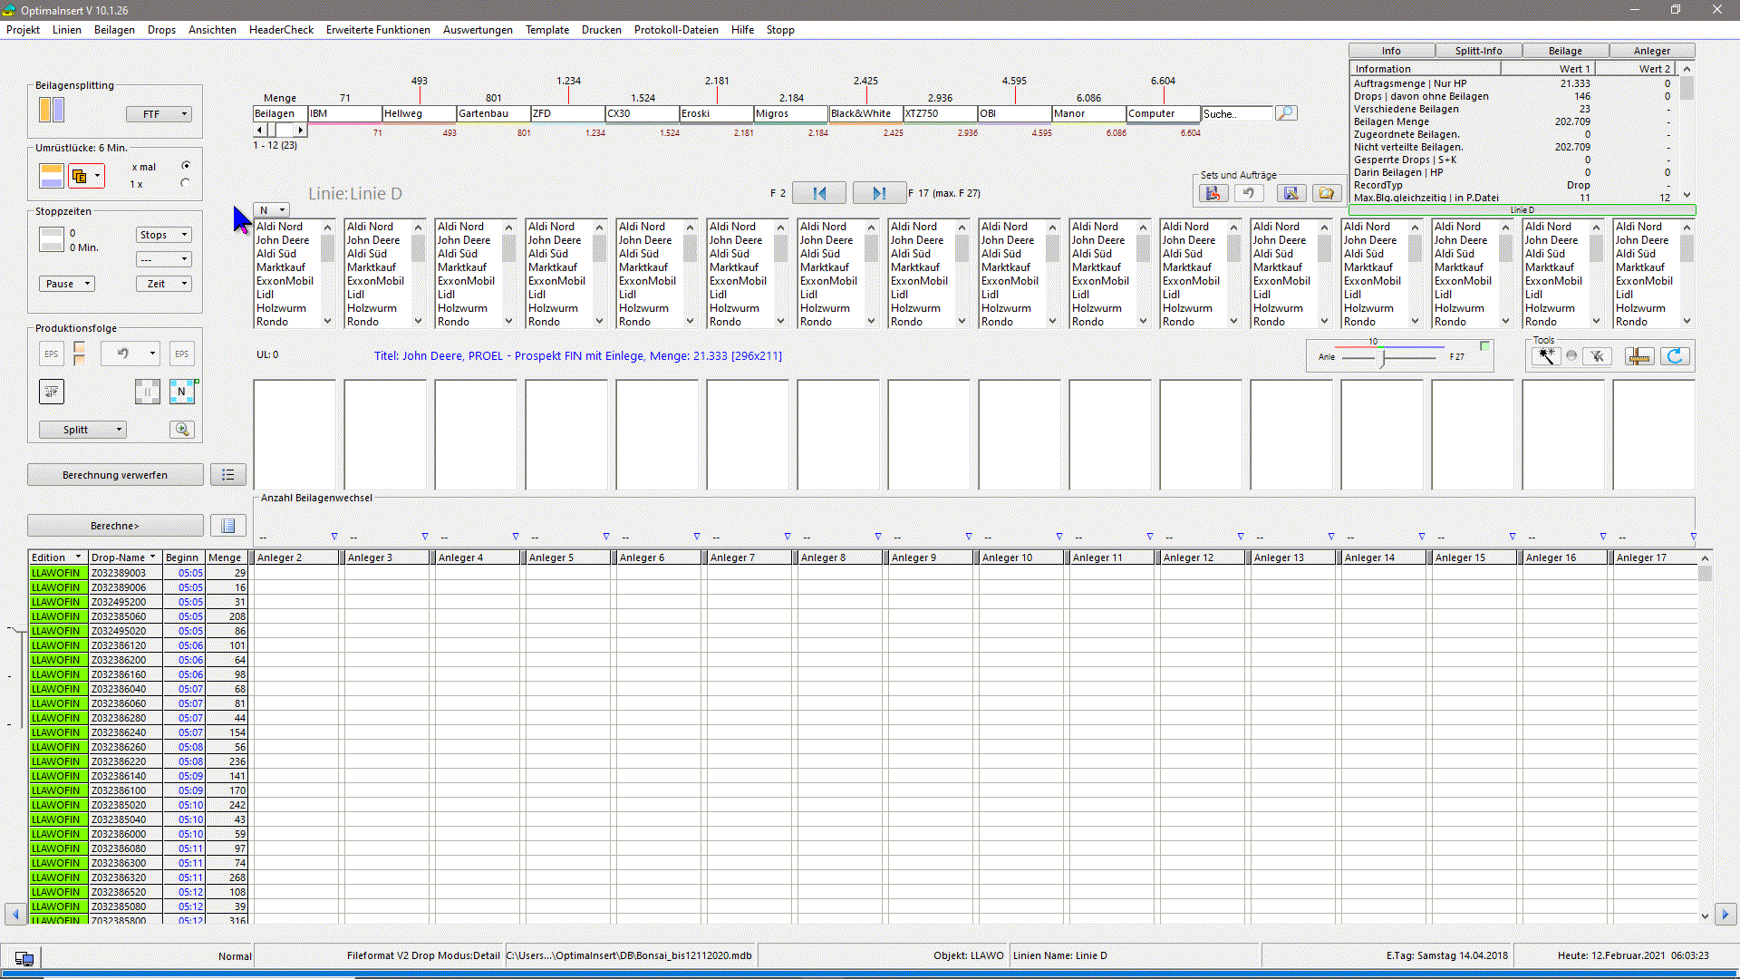Viewport: 1740px width, 979px height.
Task: Open the Splitt dropdown
Action: pyautogui.click(x=82, y=430)
